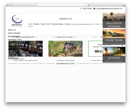The height and width of the screenshot is (110, 131).
Task: Click the TripAdvisor owl logo
Action: (97, 51)
